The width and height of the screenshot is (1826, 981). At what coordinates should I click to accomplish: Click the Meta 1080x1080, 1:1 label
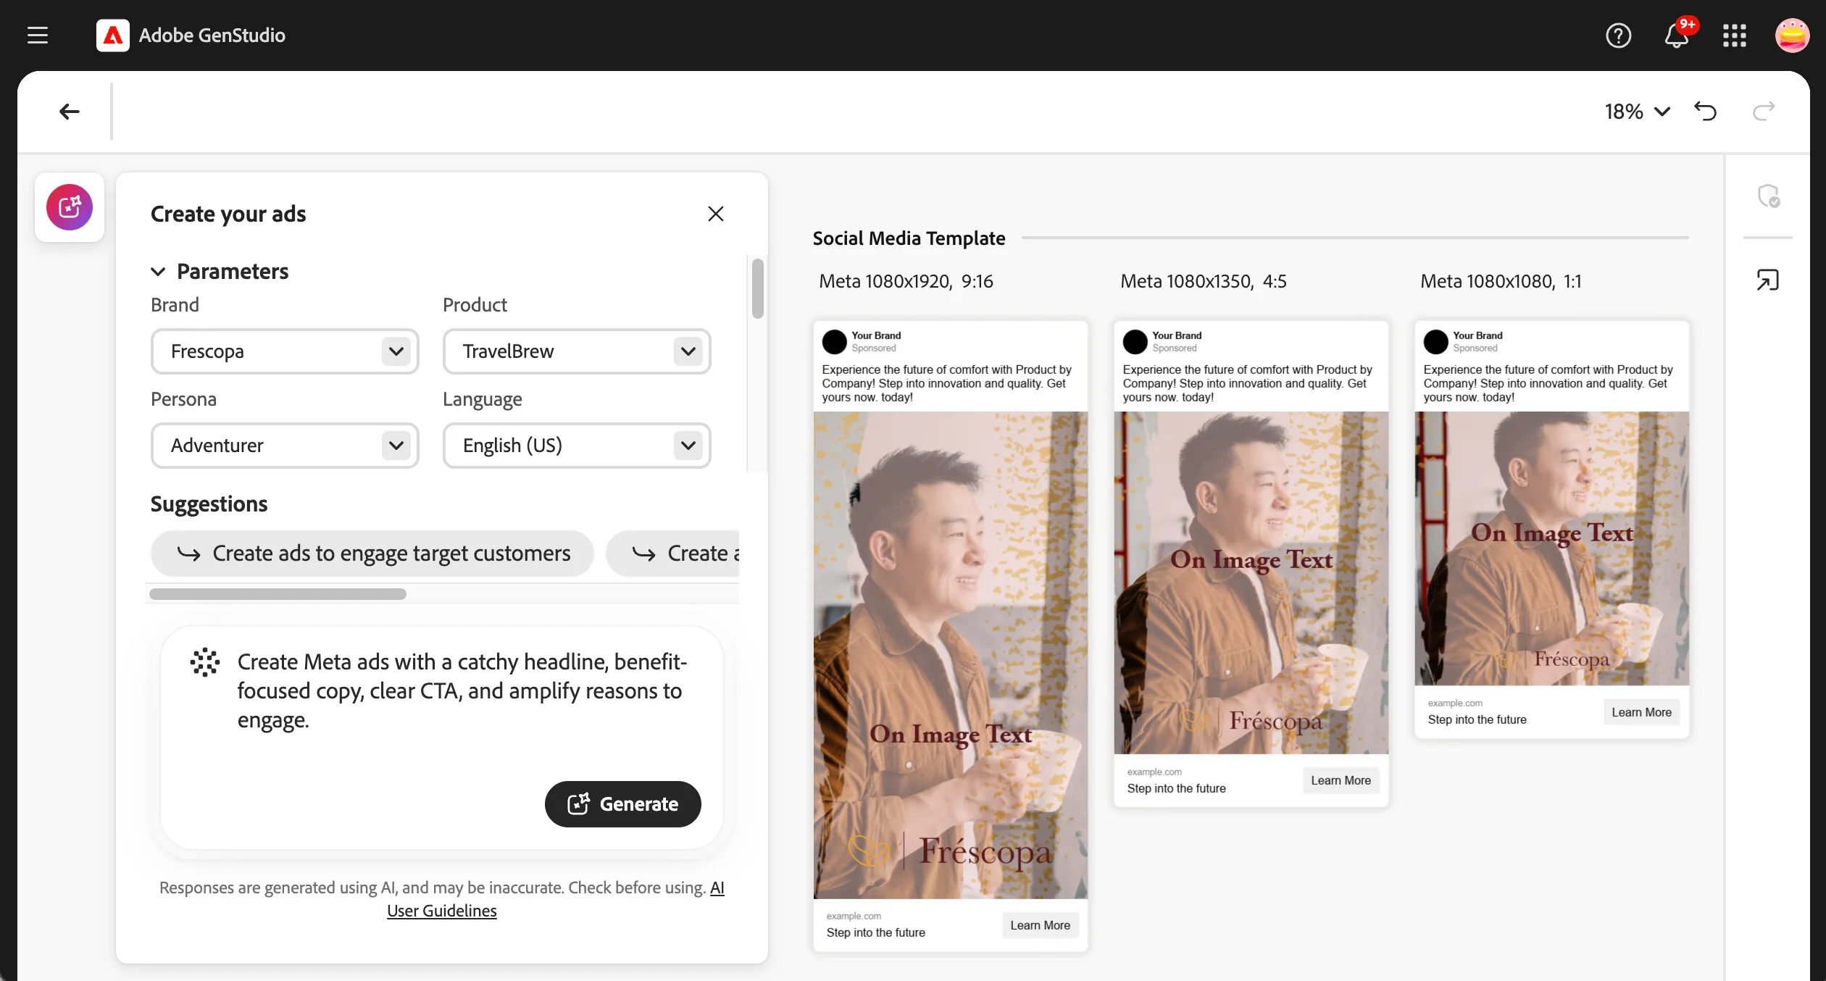click(x=1501, y=281)
